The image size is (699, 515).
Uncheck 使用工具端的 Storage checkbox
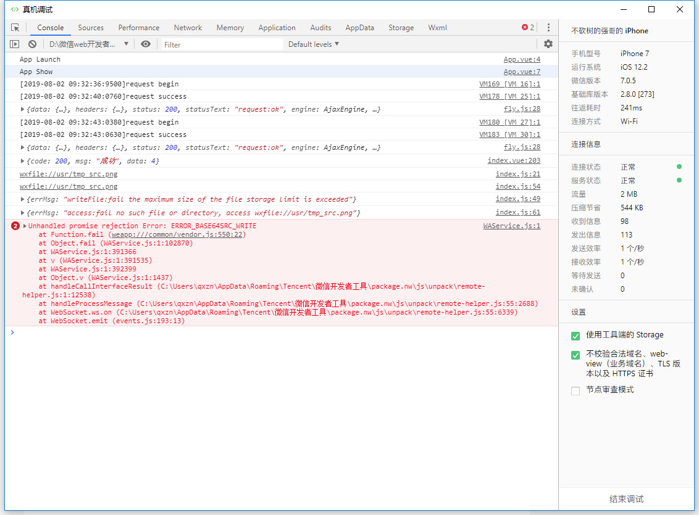point(576,336)
